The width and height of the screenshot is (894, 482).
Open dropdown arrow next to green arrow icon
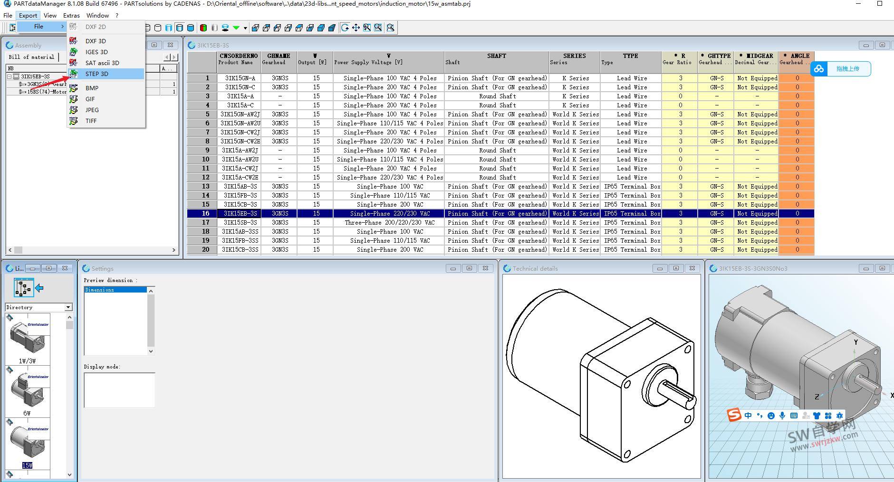245,28
